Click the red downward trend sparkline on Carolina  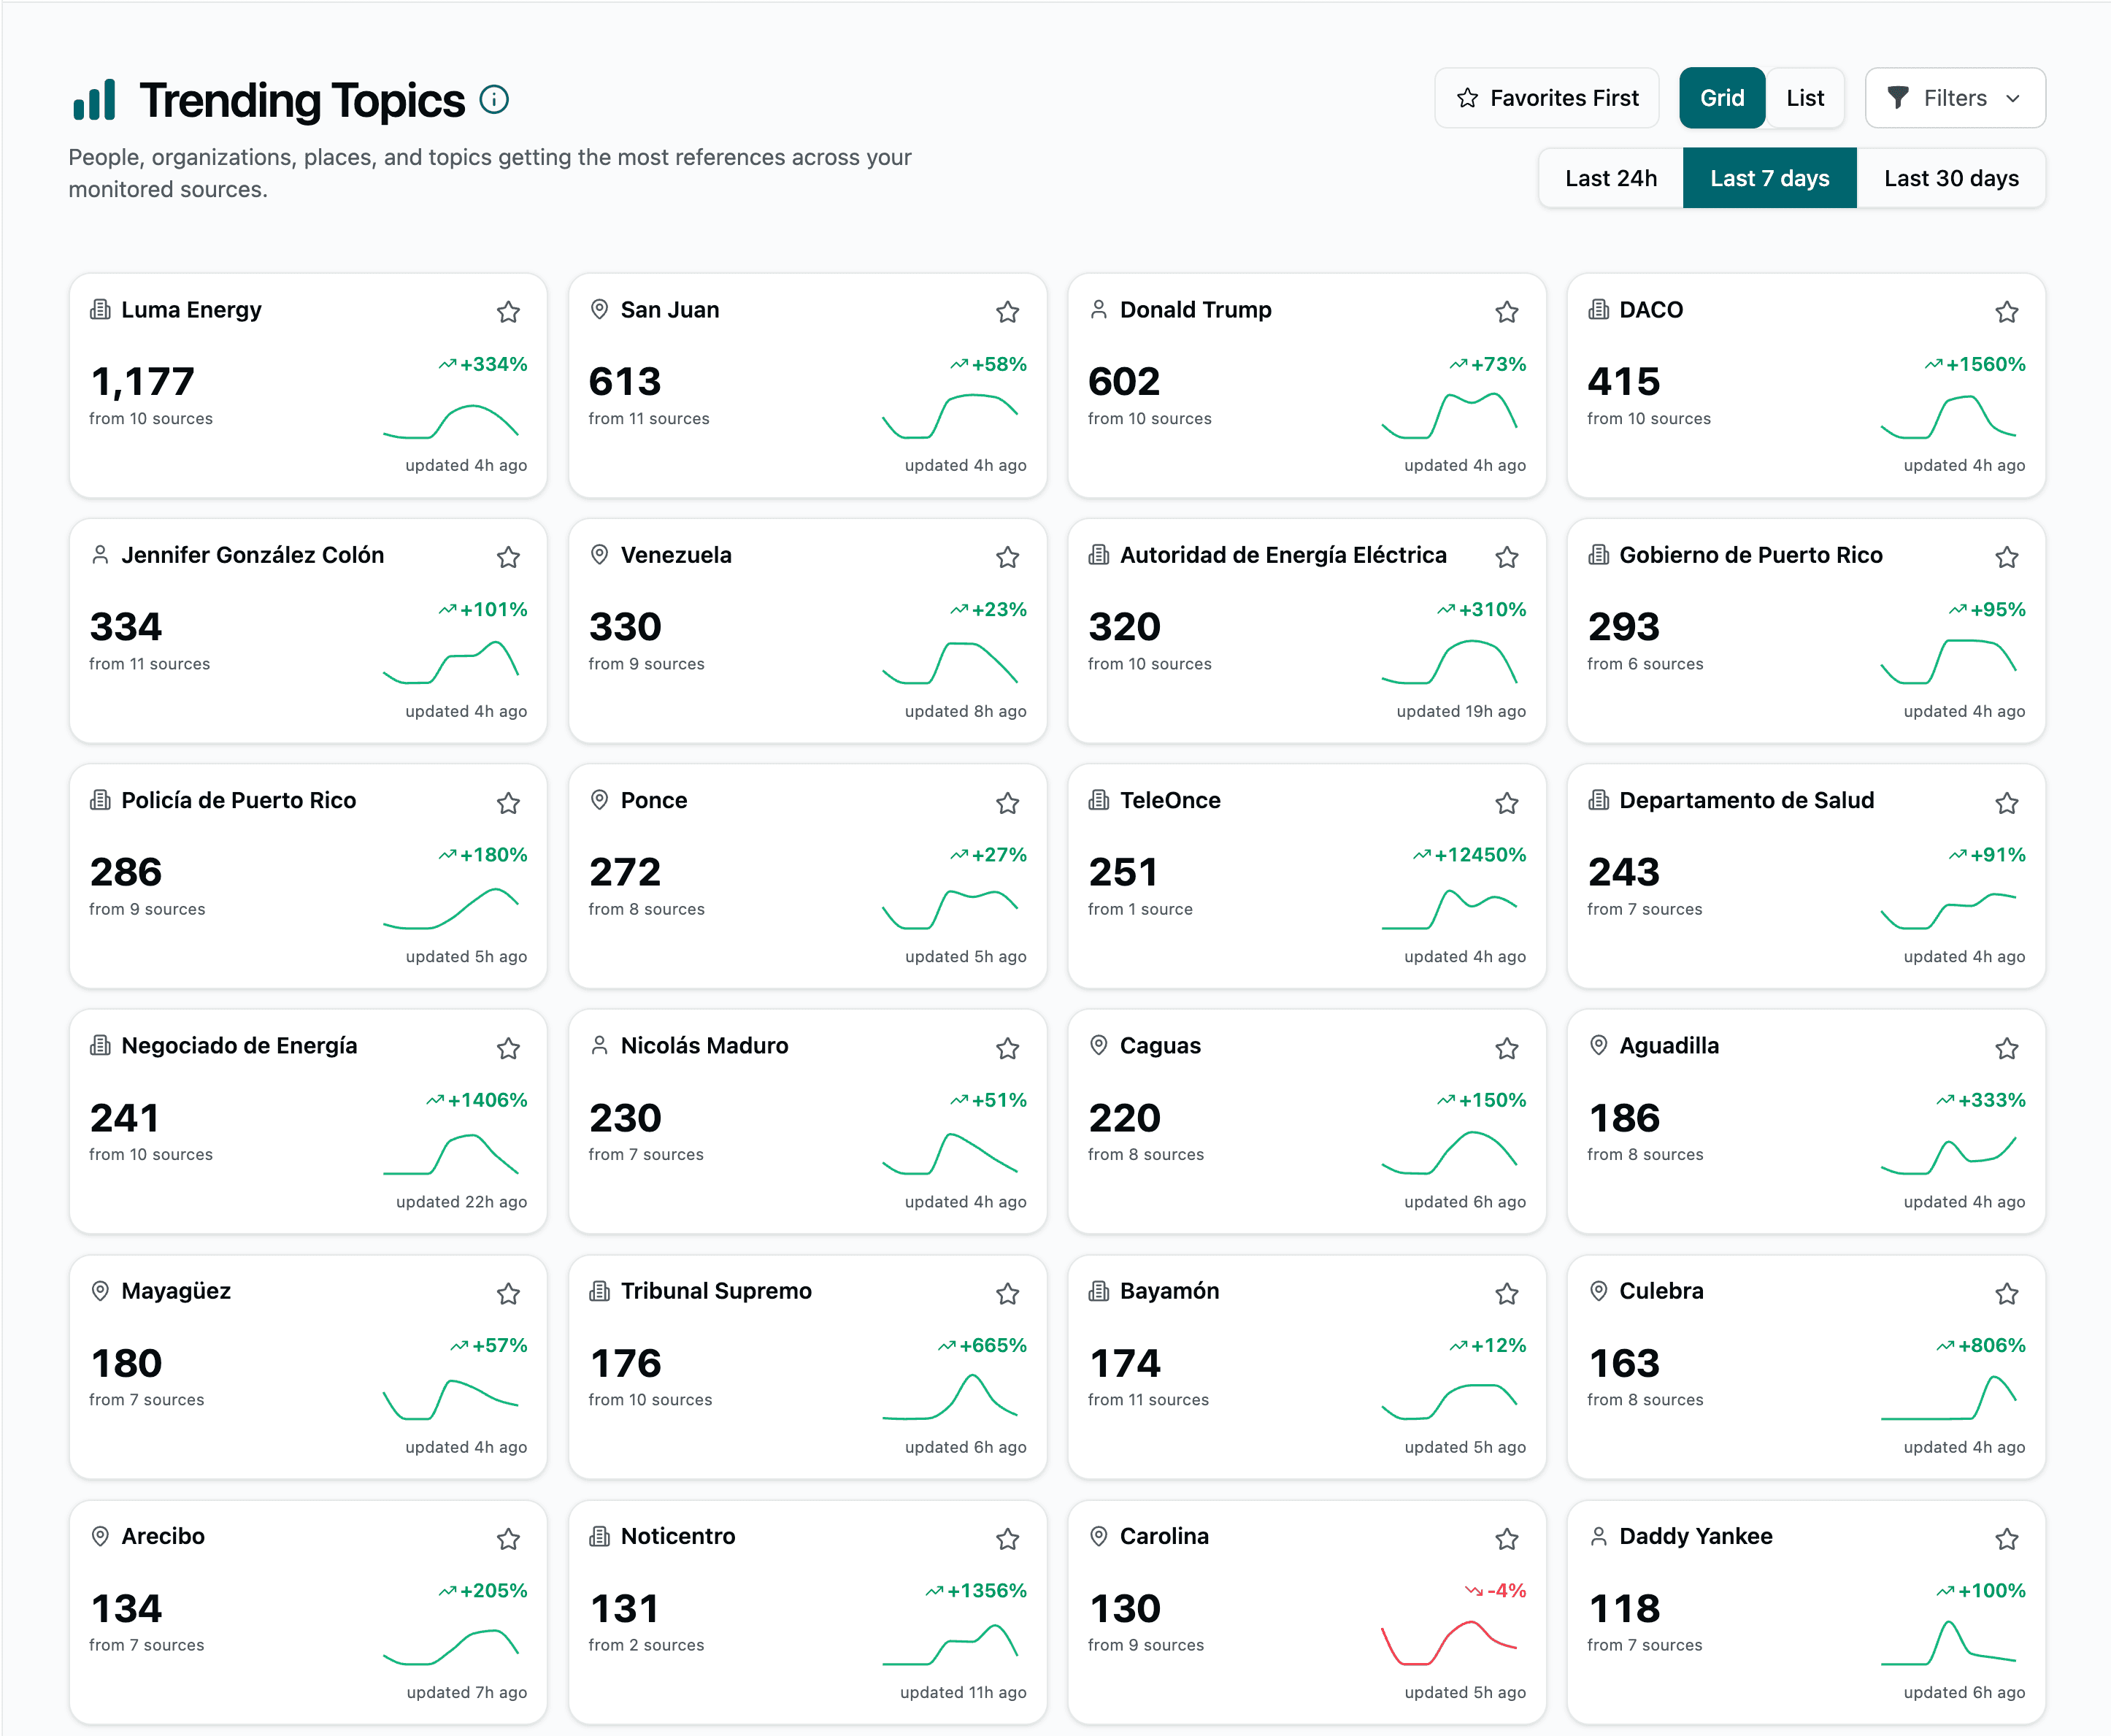click(x=1450, y=1640)
